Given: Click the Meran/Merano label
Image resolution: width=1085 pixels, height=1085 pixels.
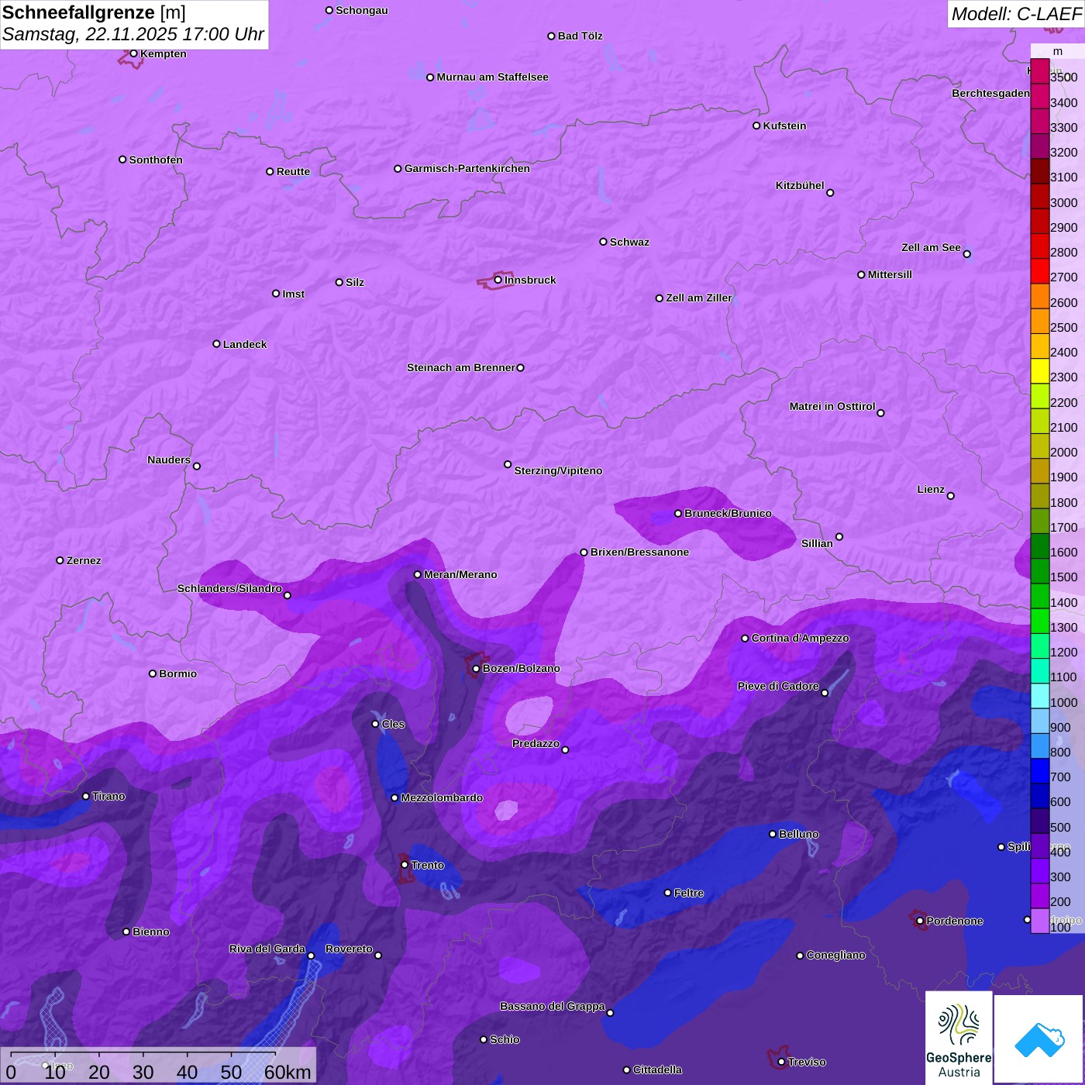Looking at the screenshot, I should (460, 574).
